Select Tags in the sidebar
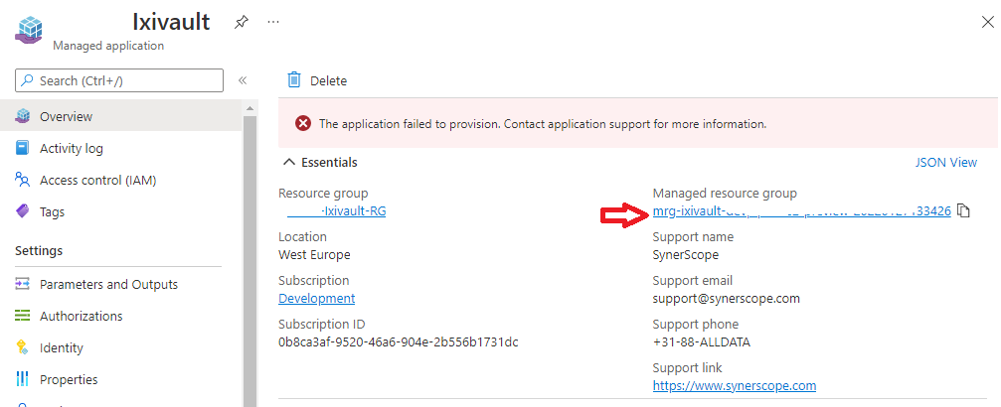This screenshot has width=1001, height=407. 52,212
